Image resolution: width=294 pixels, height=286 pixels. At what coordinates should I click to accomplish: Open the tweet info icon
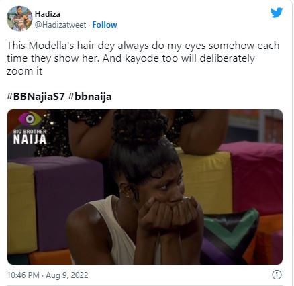pyautogui.click(x=277, y=275)
